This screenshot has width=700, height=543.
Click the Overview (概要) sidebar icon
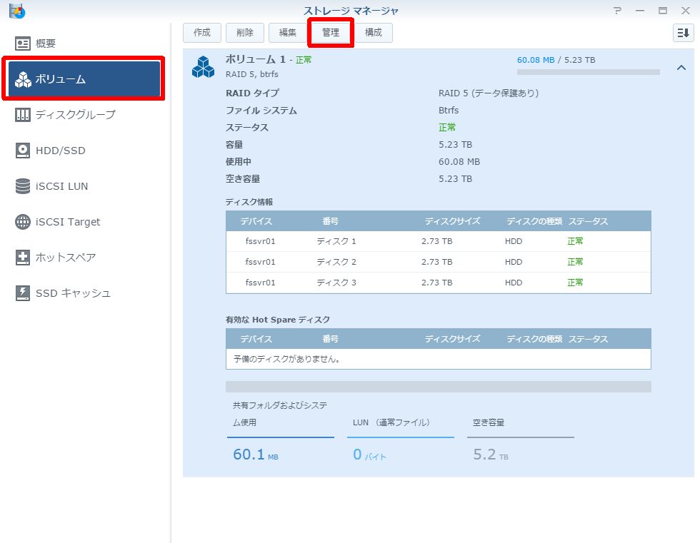23,44
